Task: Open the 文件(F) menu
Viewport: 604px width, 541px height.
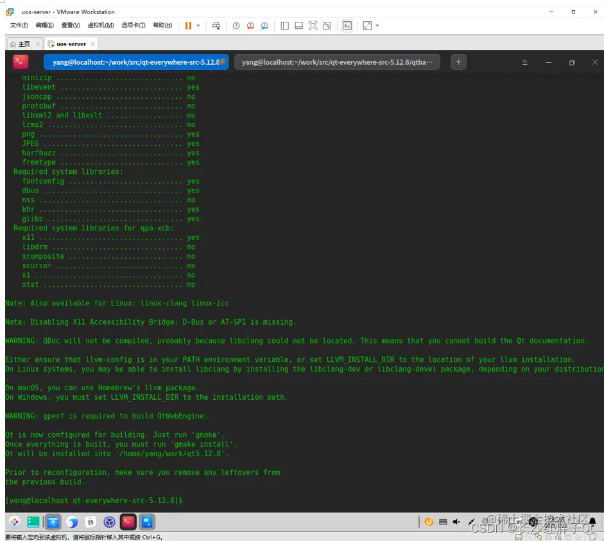Action: (19, 26)
